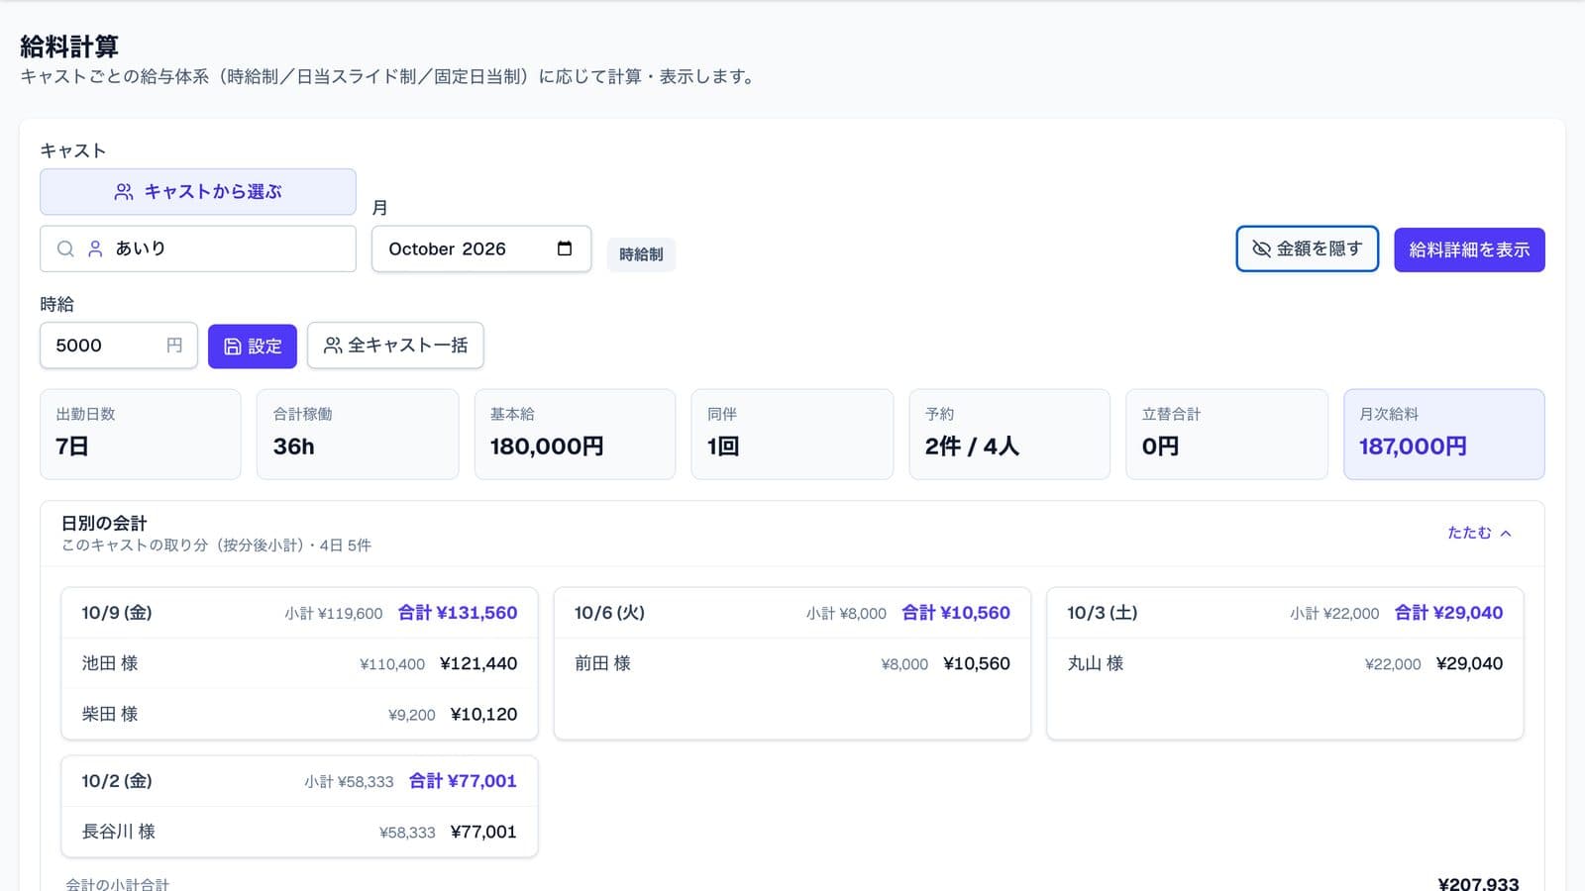Open the October 2026 month picker
Screen dimensions: 1585x891
pyautogui.click(x=481, y=248)
